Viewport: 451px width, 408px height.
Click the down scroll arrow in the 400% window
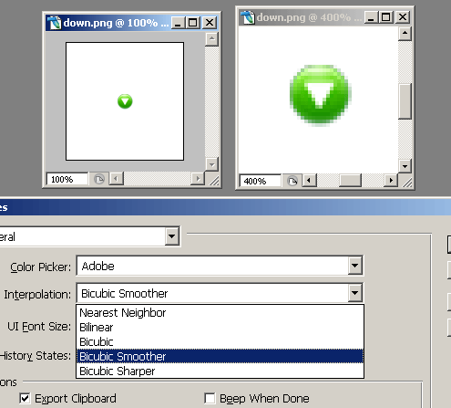405,166
